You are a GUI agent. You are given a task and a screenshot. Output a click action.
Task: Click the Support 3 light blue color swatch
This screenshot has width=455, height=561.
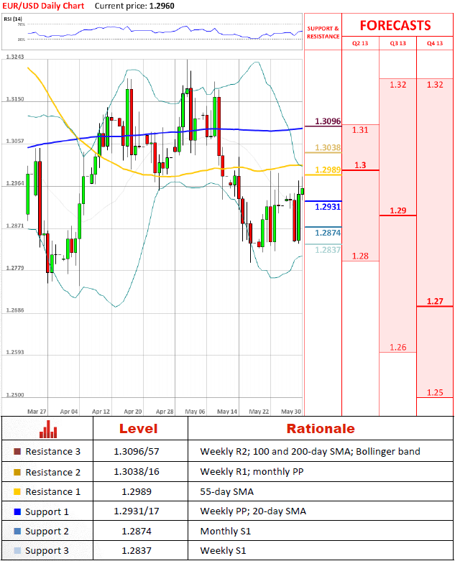coord(17,550)
